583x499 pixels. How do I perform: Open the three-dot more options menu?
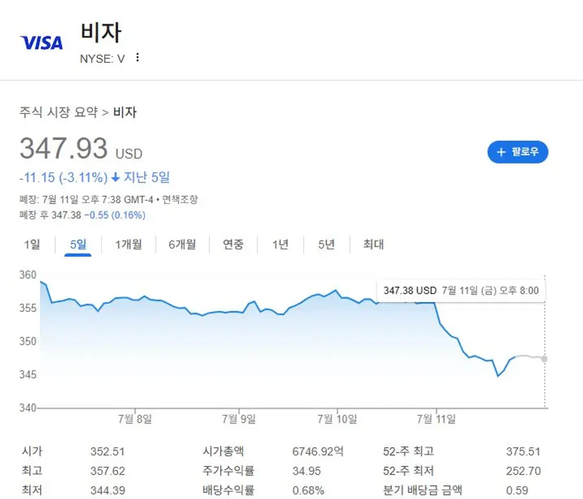click(137, 58)
